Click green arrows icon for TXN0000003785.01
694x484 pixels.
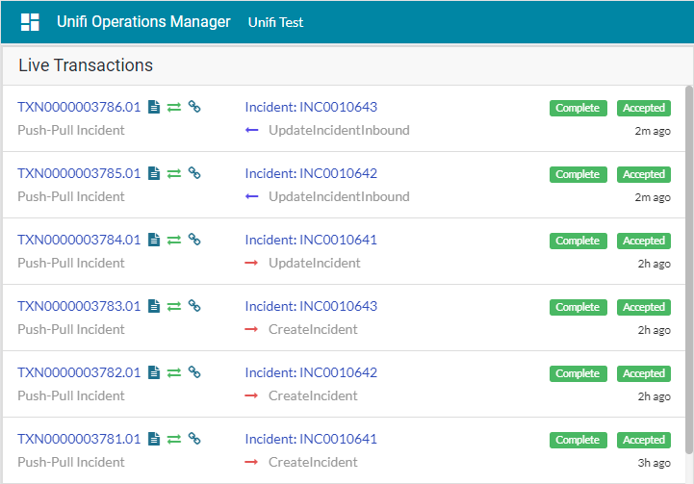(174, 174)
